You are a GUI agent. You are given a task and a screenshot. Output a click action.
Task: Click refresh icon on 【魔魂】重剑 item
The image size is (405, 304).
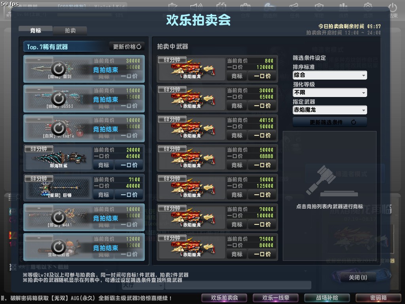coord(59,68)
